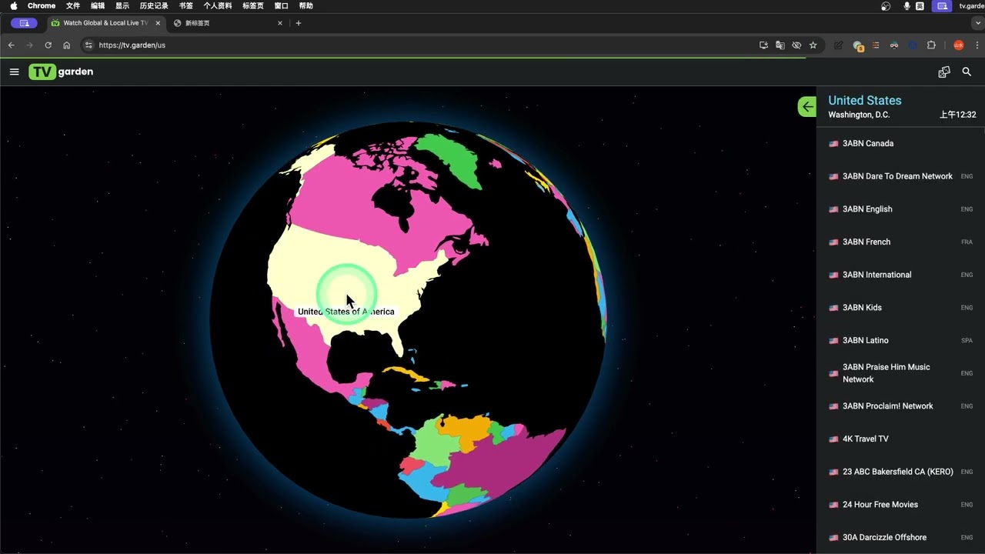
Task: Switch input method via 英 icon
Action: point(920,6)
